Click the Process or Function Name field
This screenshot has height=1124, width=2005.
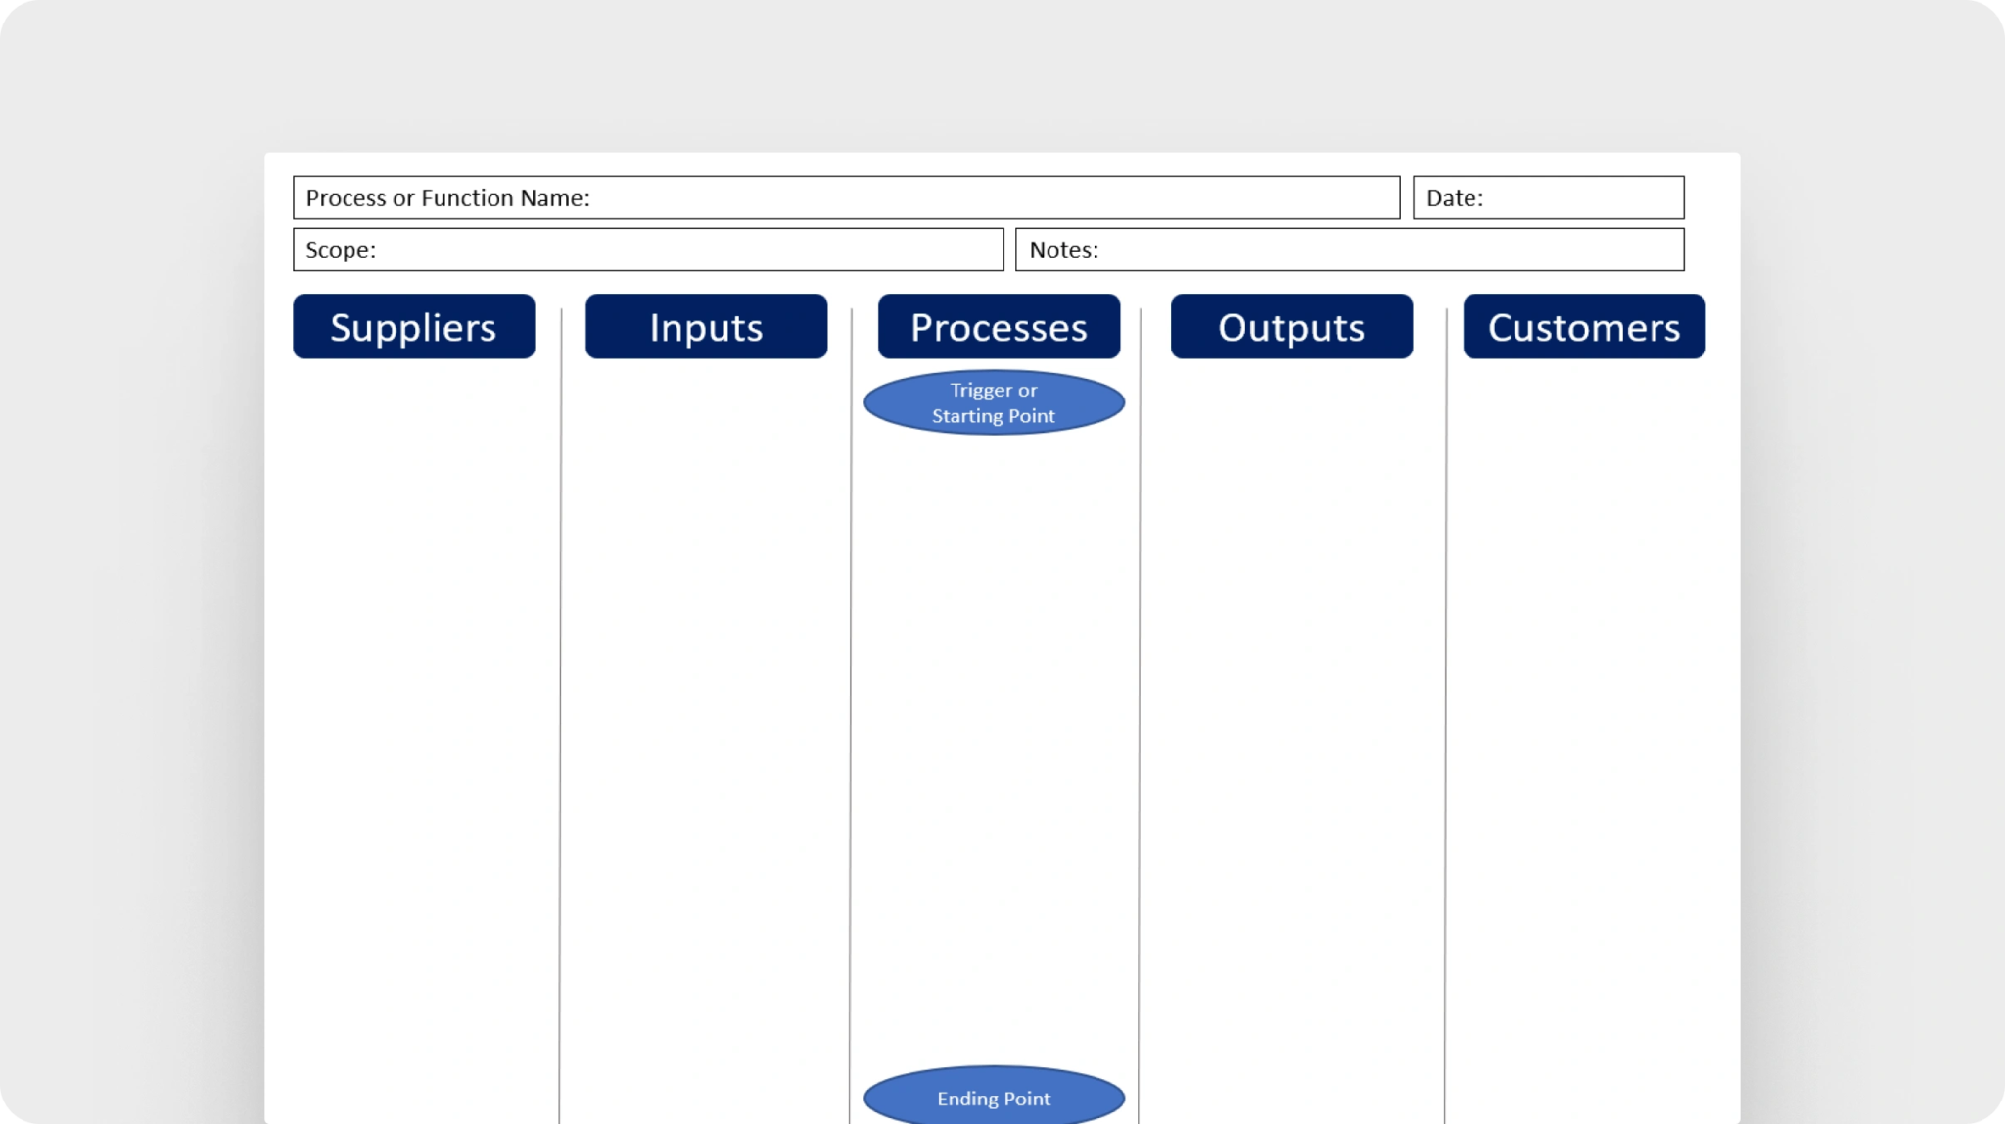click(846, 198)
